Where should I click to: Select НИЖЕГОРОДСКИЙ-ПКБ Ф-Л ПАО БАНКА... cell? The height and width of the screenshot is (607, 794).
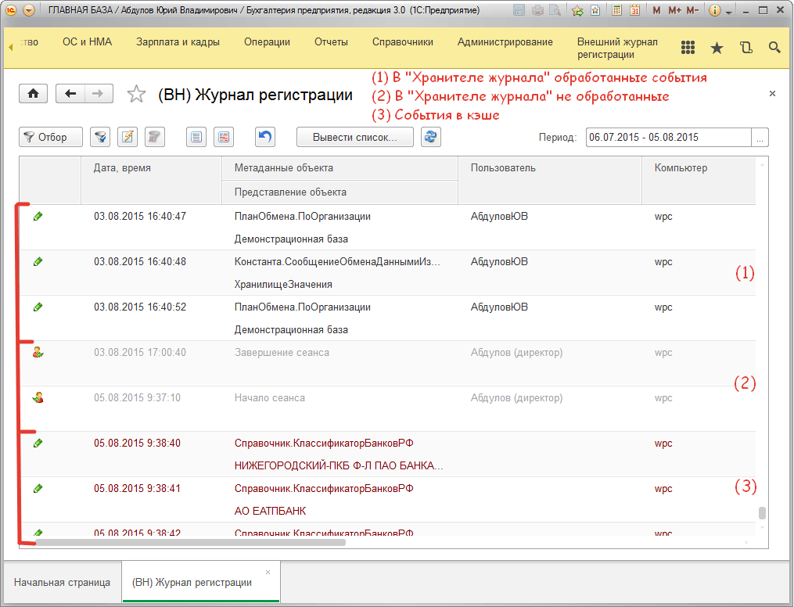339,465
